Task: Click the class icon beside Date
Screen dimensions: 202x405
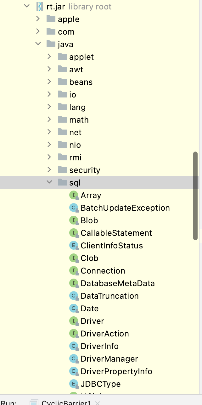Action: [73, 308]
